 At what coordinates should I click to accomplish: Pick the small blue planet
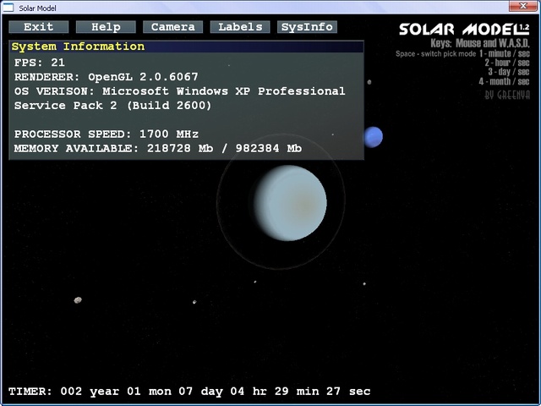coord(373,136)
